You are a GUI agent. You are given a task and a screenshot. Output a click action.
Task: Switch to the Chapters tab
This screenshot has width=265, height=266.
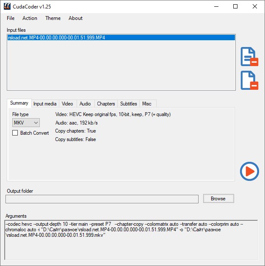[x=106, y=104]
